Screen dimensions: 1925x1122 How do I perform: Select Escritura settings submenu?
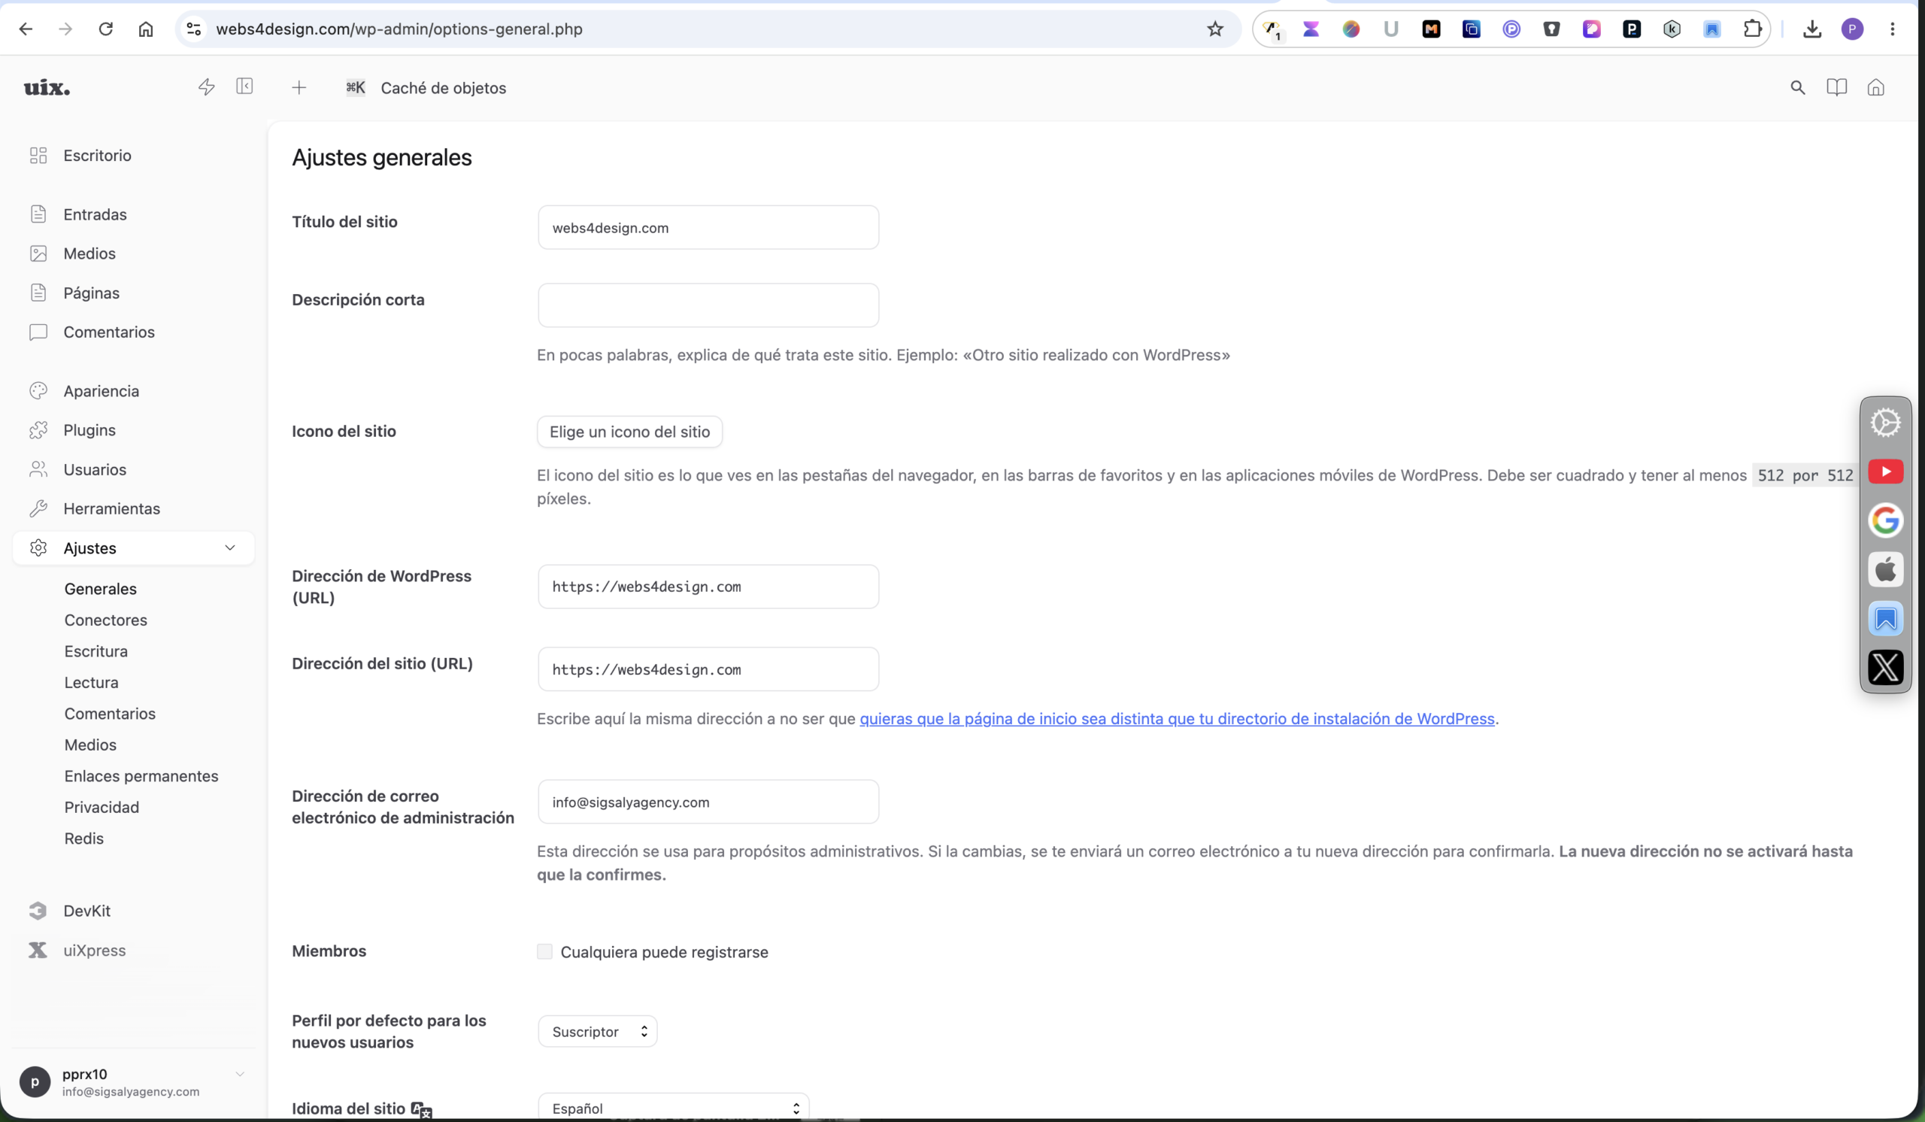(x=95, y=651)
